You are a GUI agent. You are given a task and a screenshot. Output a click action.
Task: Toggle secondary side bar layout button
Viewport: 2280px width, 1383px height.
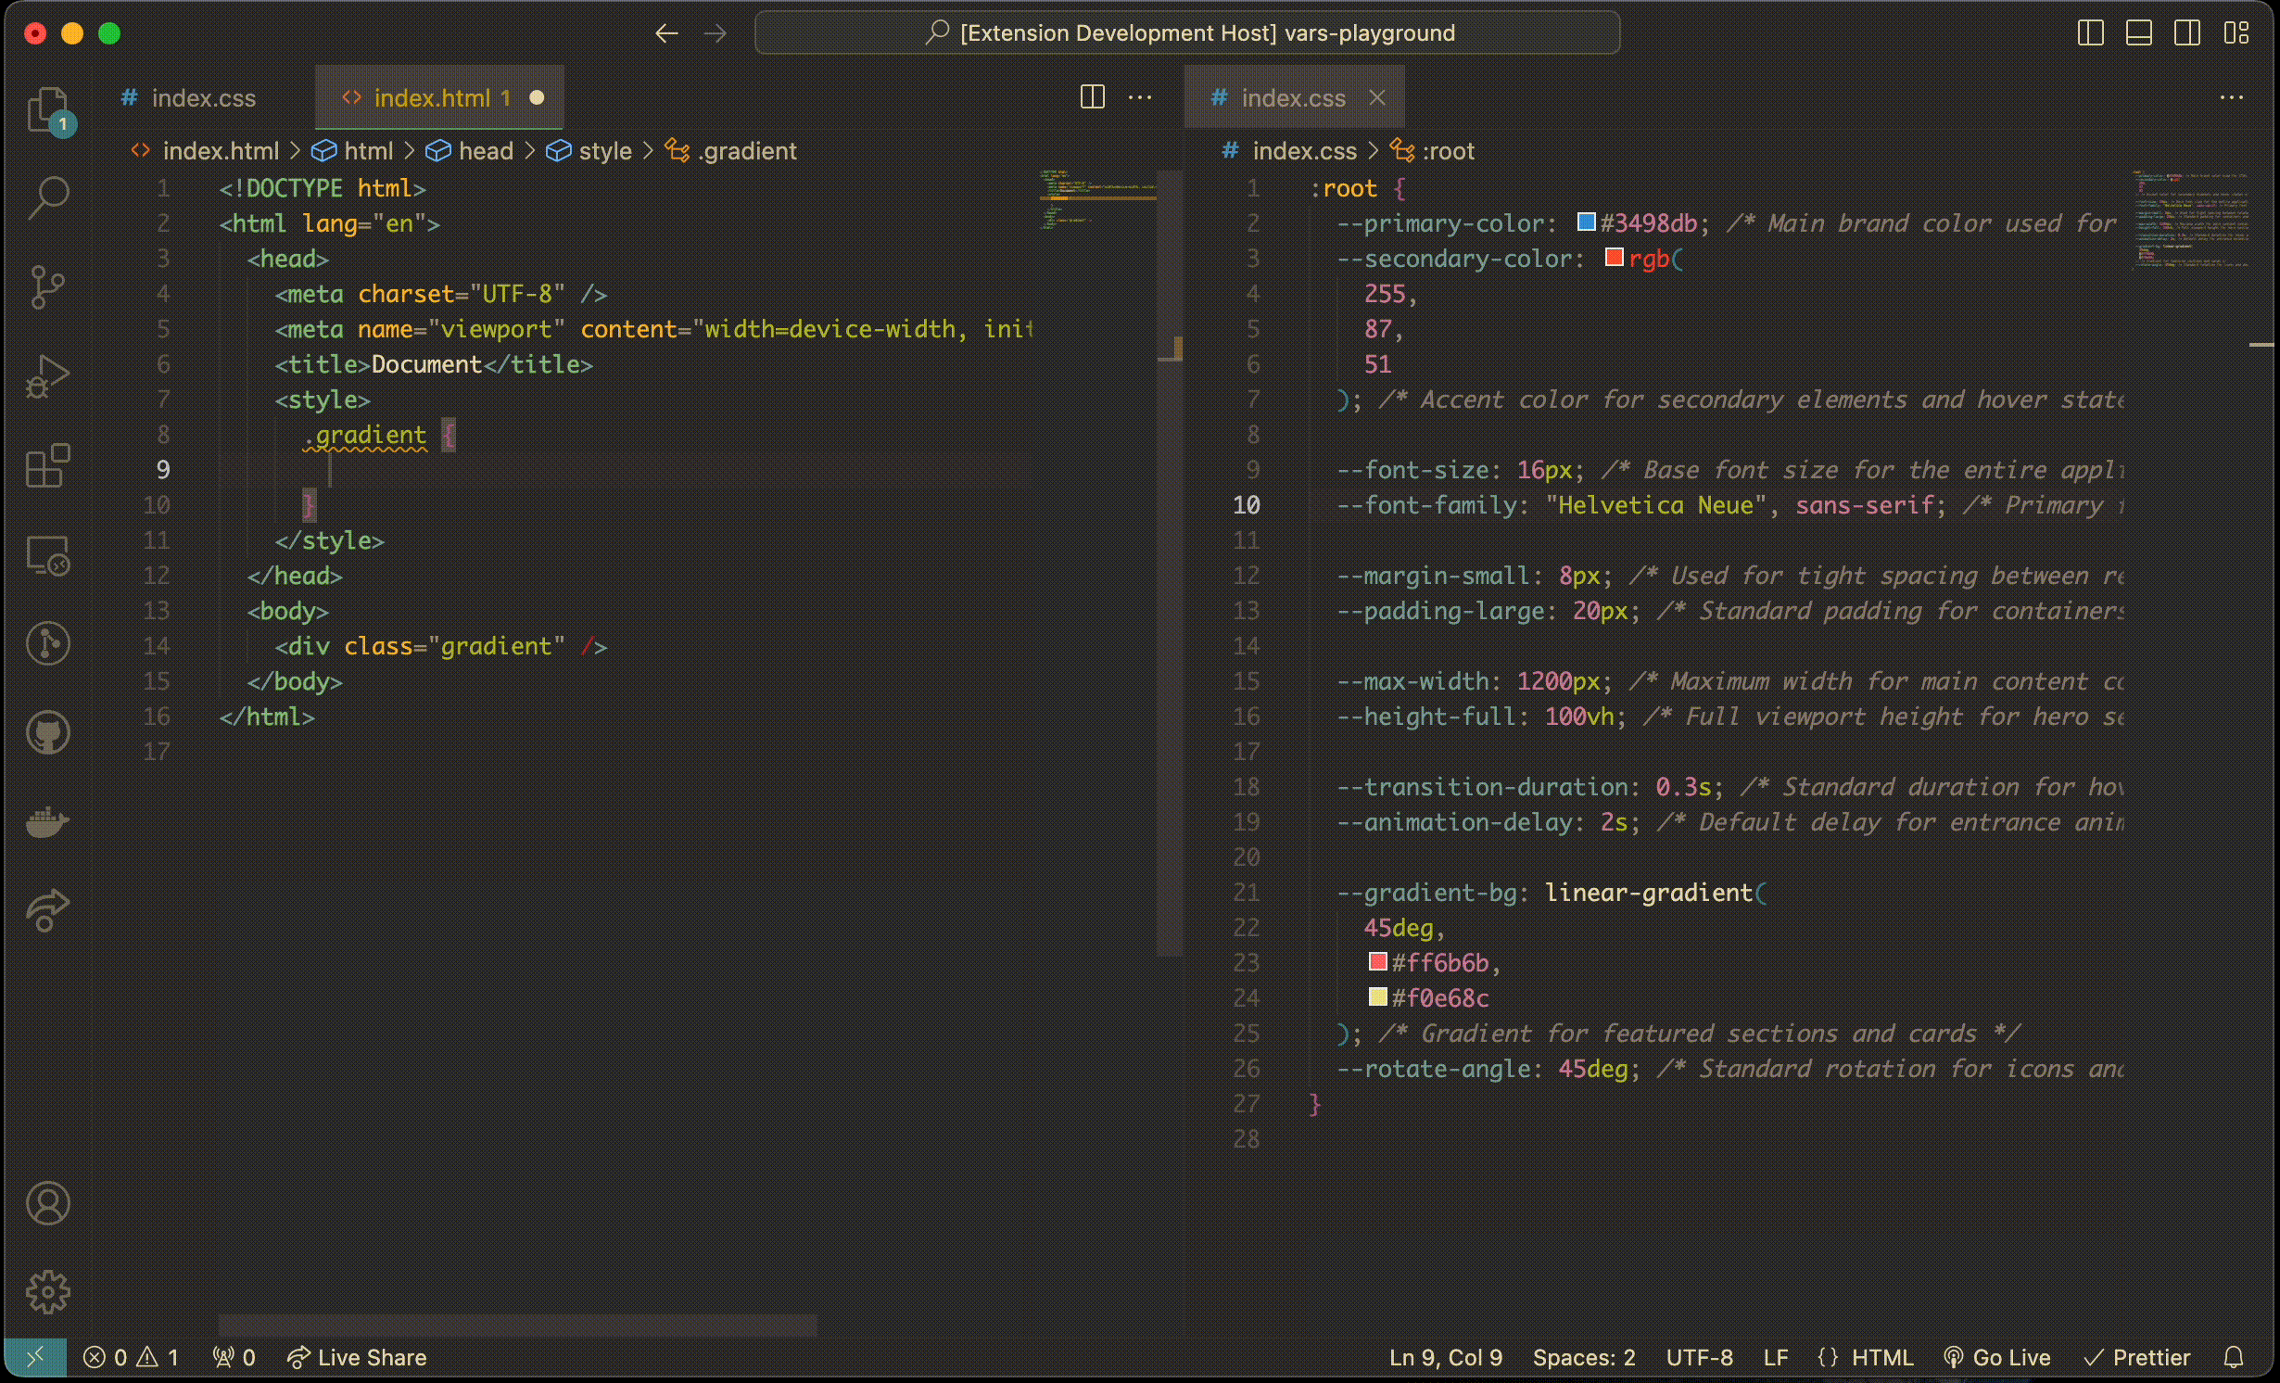(2186, 33)
